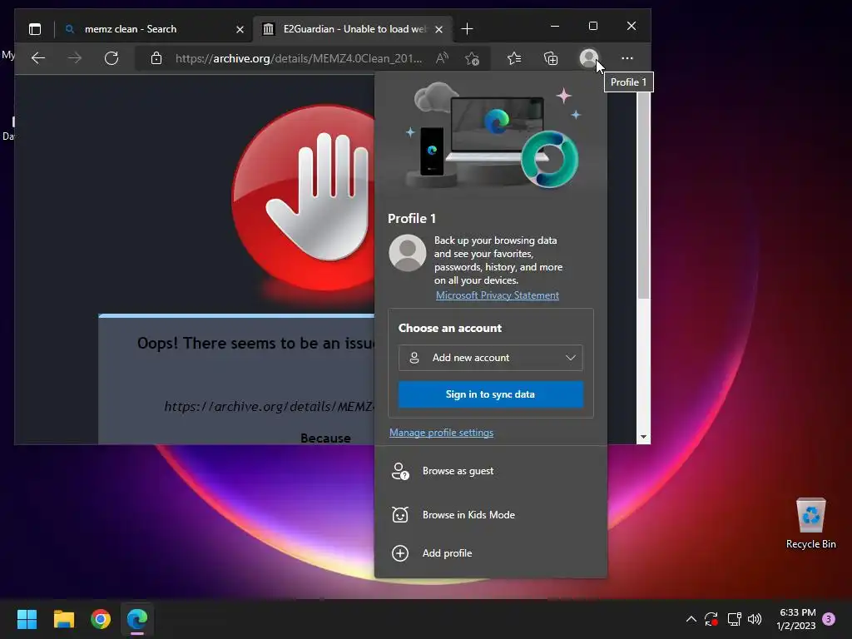The height and width of the screenshot is (639, 852).
Task: Close the E2Guardian tab
Action: (439, 29)
